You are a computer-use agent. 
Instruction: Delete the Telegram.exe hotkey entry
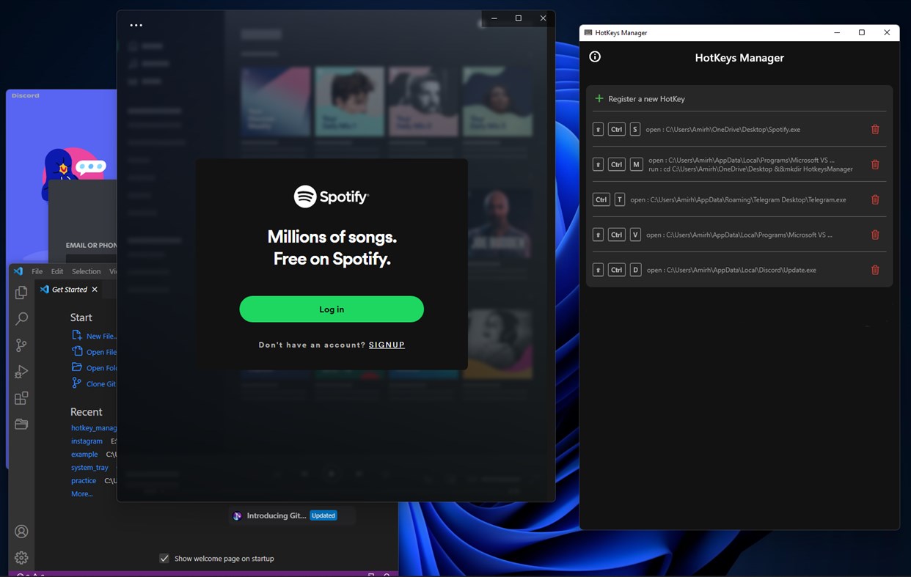pyautogui.click(x=875, y=199)
